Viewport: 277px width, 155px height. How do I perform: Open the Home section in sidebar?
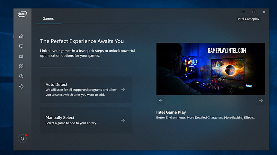[x=21, y=37]
